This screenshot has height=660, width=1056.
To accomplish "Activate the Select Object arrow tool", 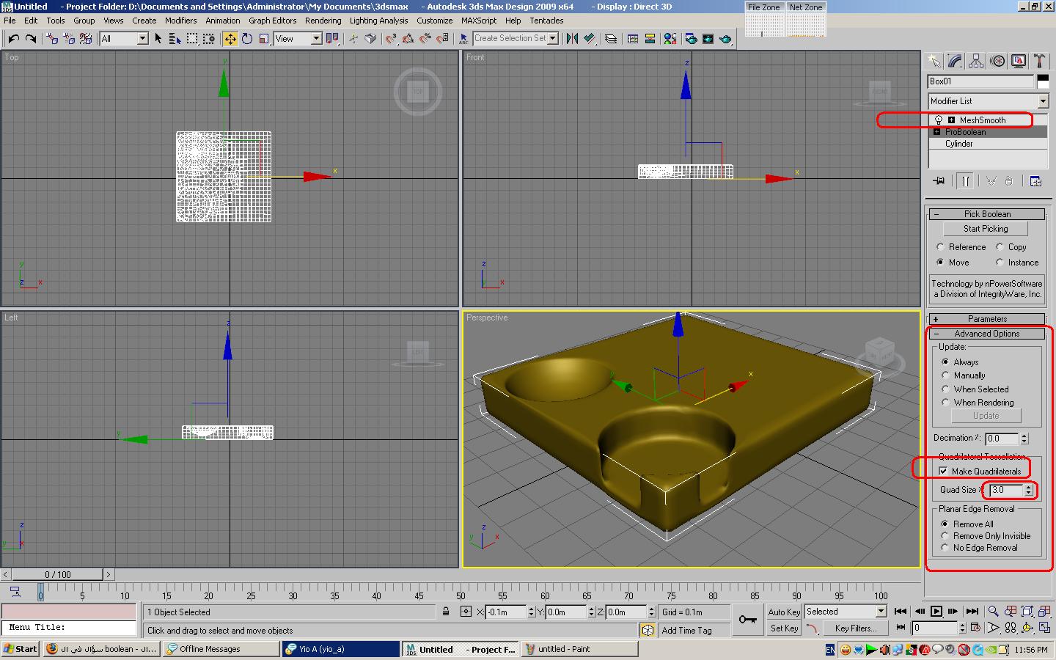I will [x=158, y=38].
